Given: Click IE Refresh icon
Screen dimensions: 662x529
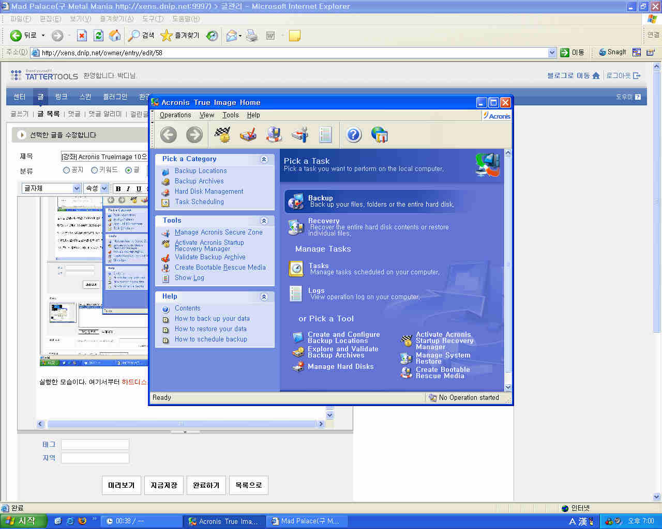Looking at the screenshot, I should (x=98, y=36).
